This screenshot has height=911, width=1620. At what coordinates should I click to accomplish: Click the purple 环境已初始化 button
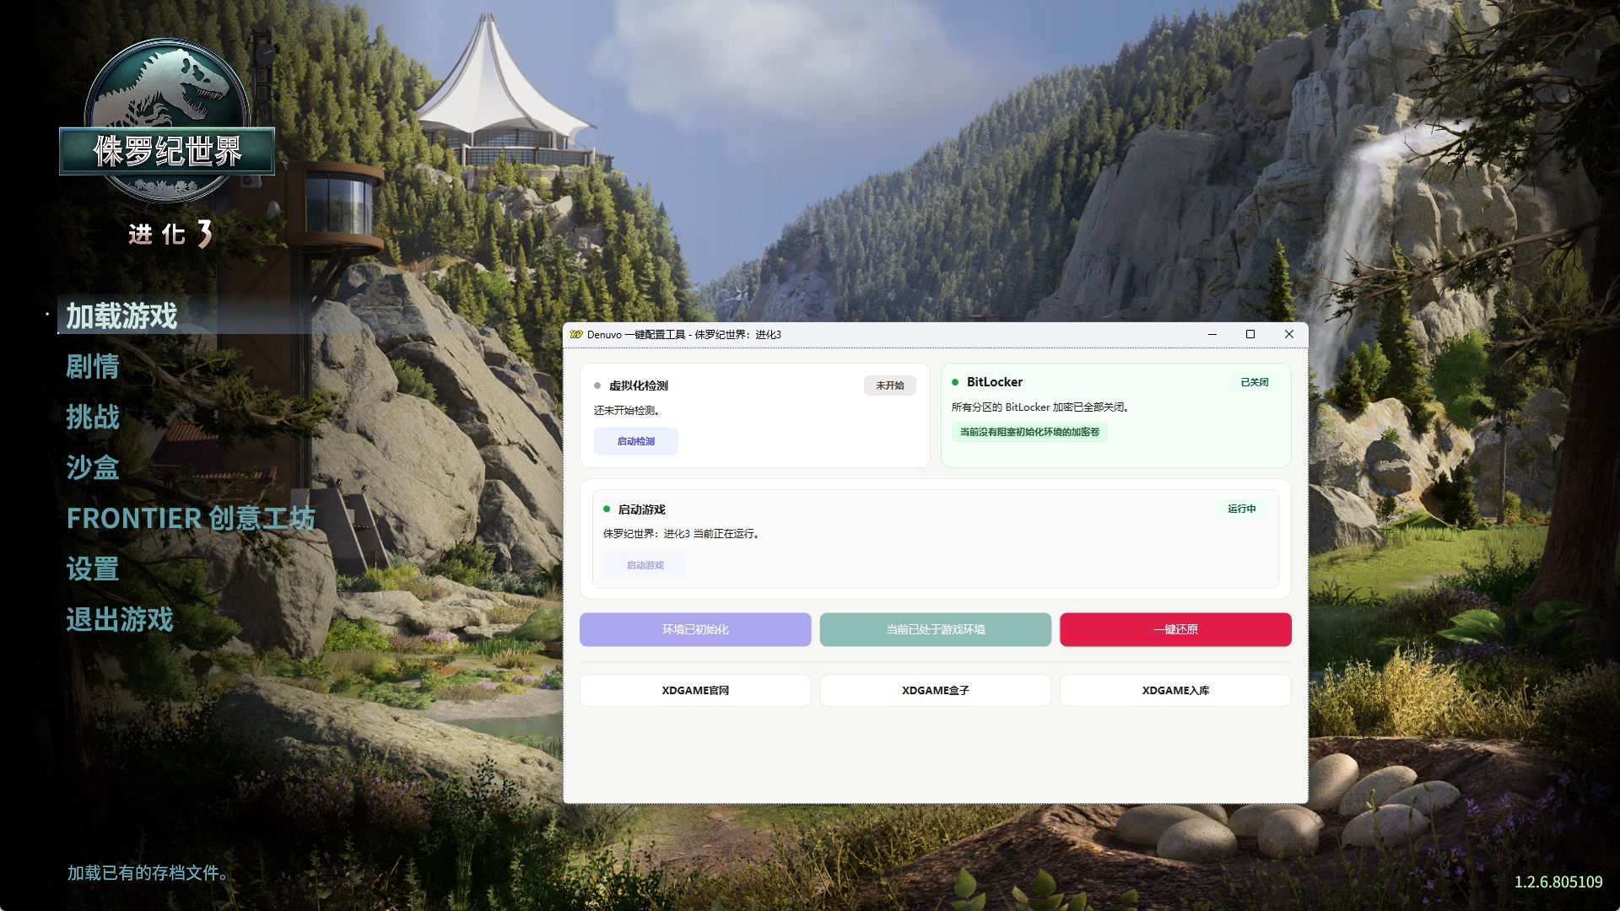pyautogui.click(x=694, y=629)
